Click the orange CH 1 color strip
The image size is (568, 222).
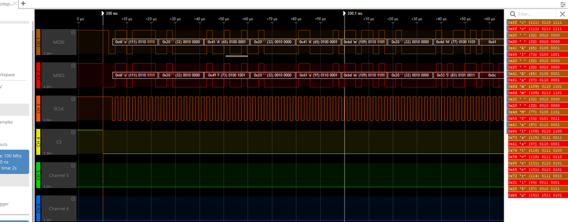pos(38,42)
